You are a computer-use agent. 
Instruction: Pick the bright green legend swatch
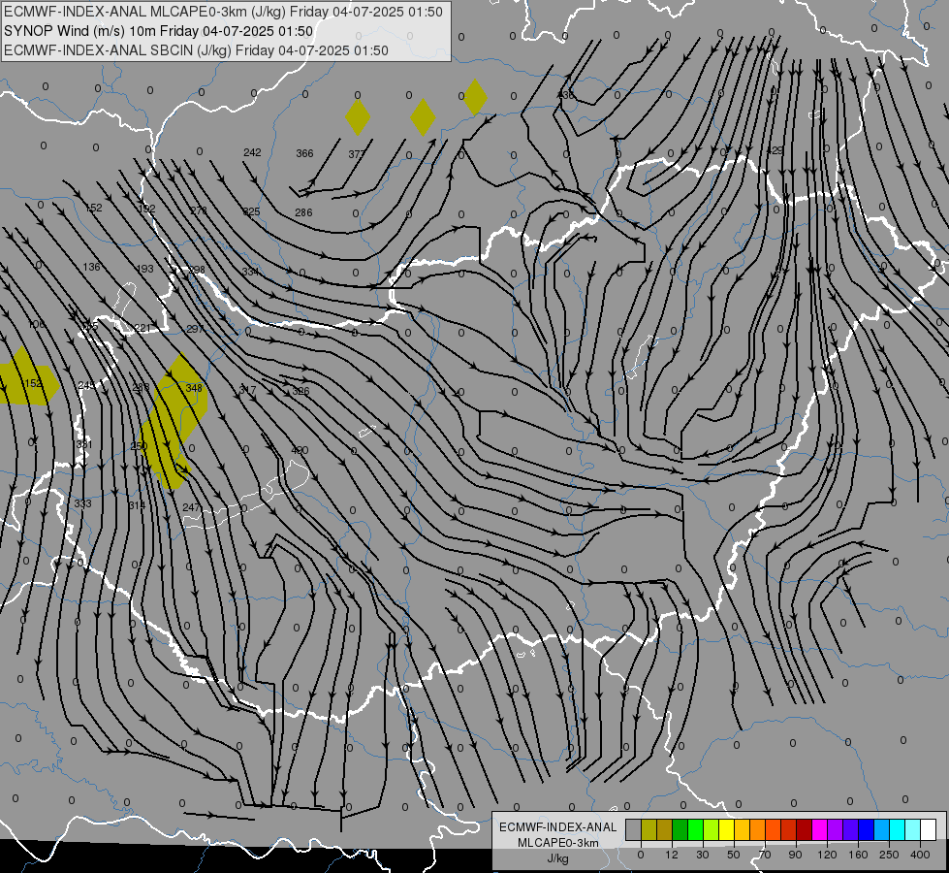[x=696, y=829]
